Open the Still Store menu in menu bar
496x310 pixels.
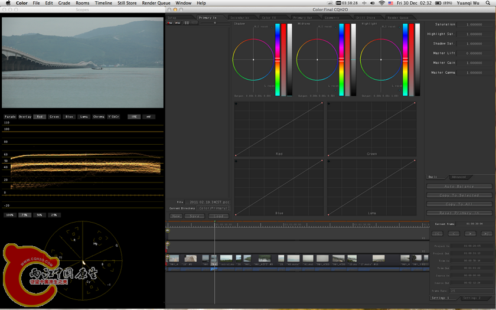127,3
